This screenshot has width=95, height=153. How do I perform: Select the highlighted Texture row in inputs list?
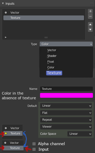[44, 18]
